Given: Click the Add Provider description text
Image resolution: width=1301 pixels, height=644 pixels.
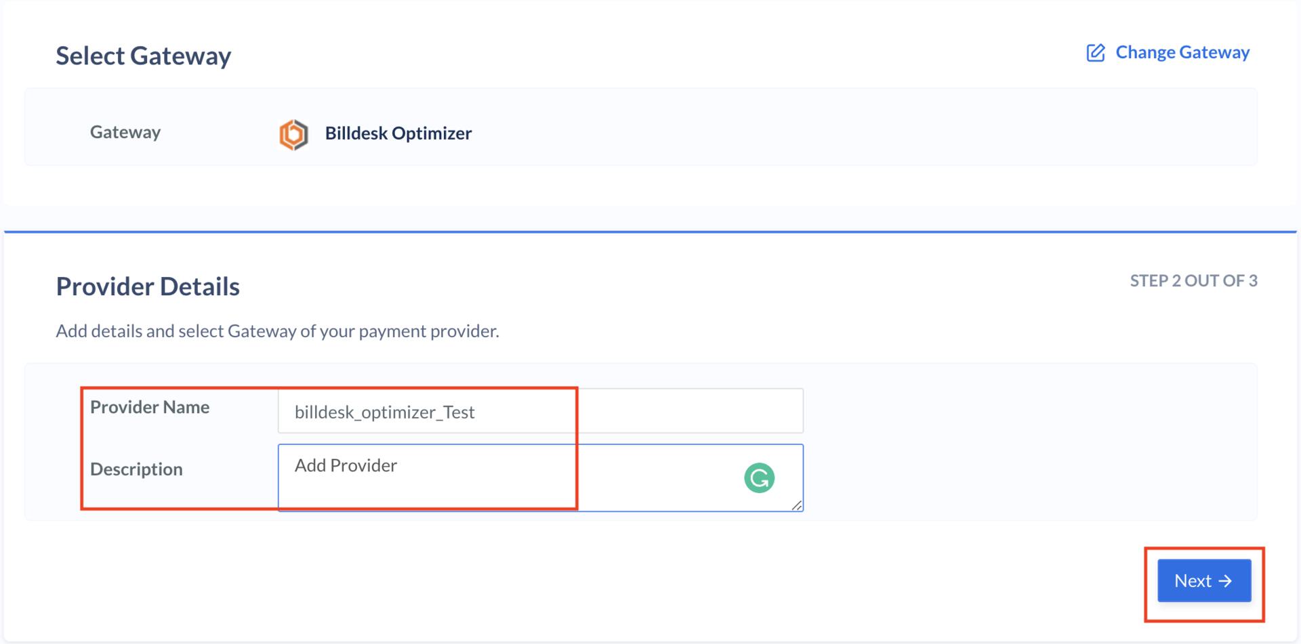Looking at the screenshot, I should [x=345, y=465].
